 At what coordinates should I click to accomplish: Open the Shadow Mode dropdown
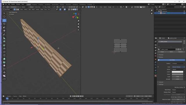point(178,92)
